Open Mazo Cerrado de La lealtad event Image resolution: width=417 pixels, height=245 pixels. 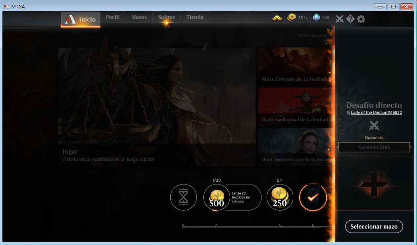(296, 67)
